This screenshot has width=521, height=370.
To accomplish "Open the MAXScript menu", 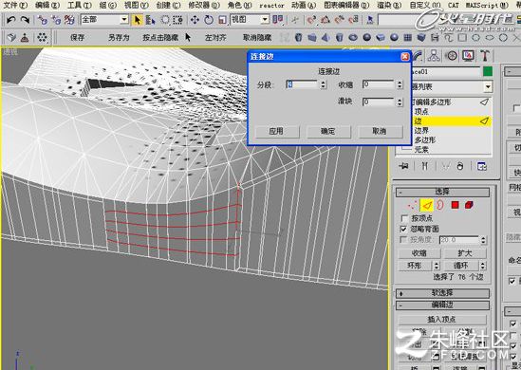I will coord(487,6).
